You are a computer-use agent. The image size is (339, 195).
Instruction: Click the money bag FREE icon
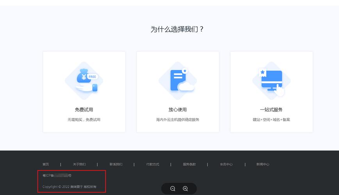click(x=84, y=81)
